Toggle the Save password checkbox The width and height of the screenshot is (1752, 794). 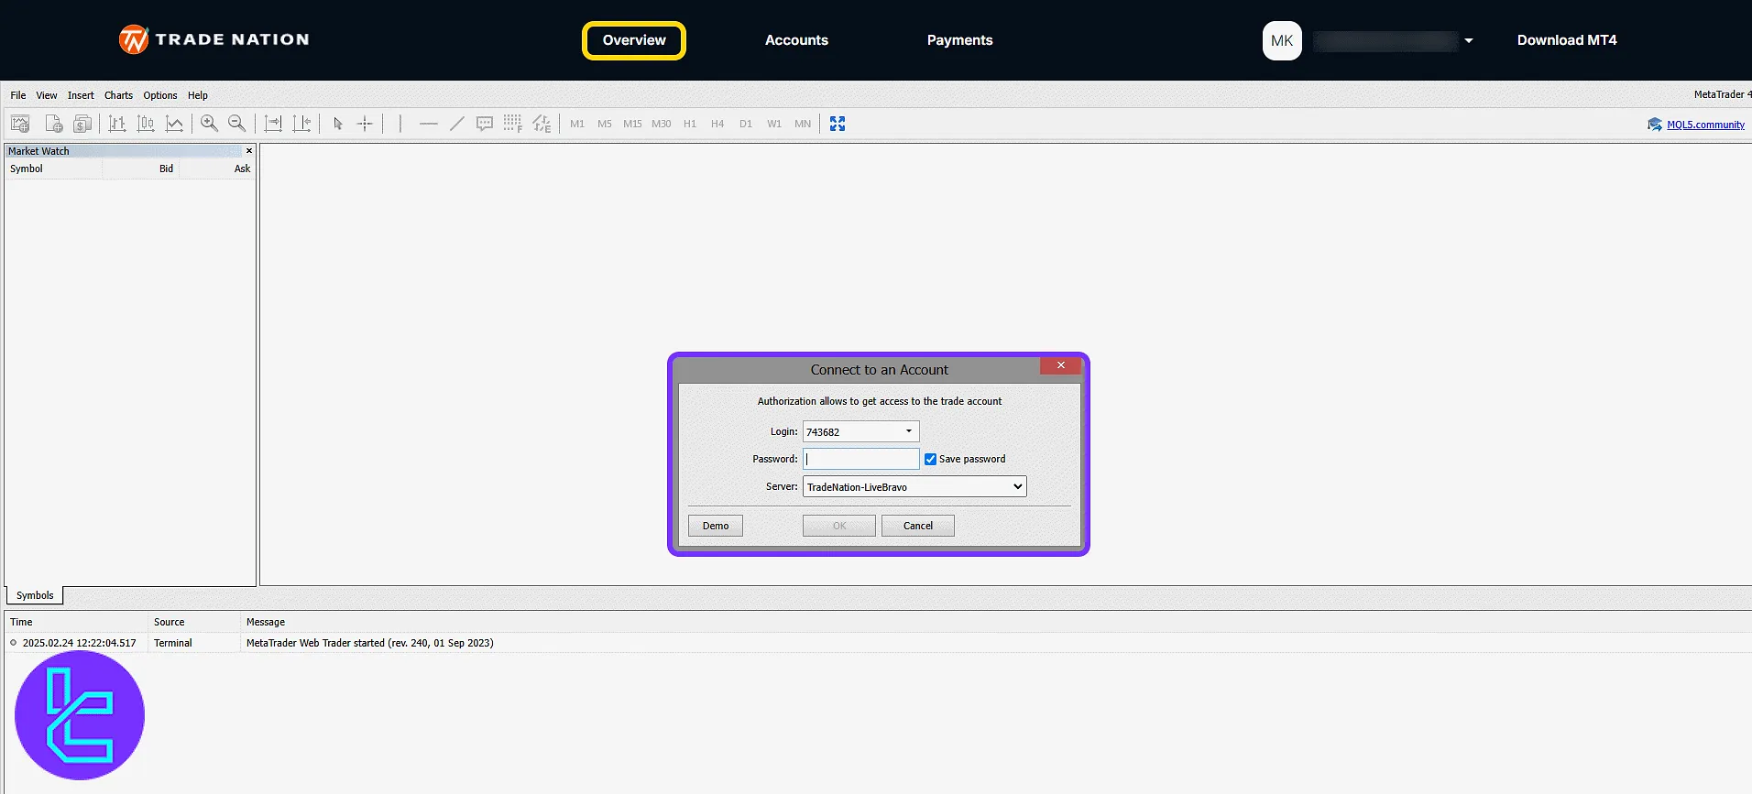[930, 459]
